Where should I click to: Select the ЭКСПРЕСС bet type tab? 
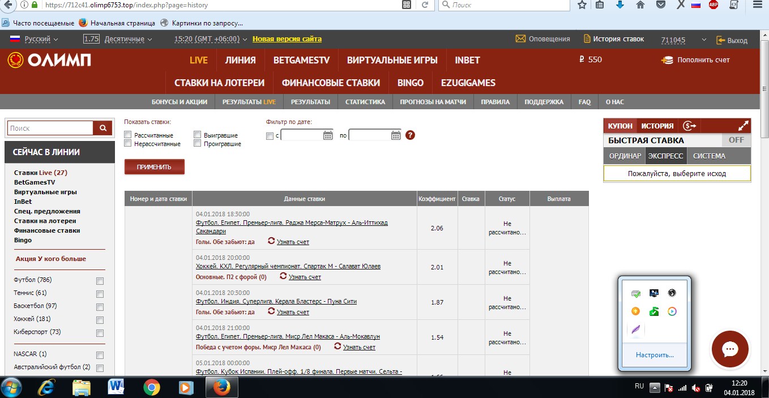[665, 156]
